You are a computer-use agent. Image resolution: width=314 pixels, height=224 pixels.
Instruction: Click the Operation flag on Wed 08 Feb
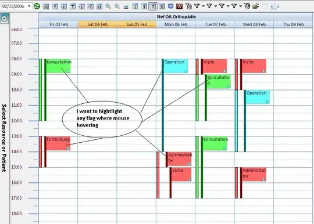pos(258,97)
